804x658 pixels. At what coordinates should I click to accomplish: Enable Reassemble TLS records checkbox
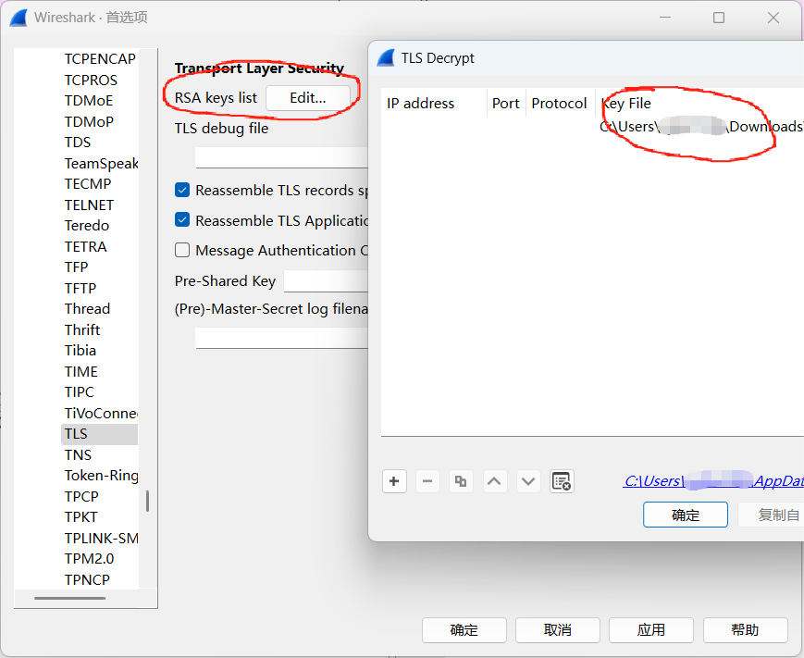(182, 190)
